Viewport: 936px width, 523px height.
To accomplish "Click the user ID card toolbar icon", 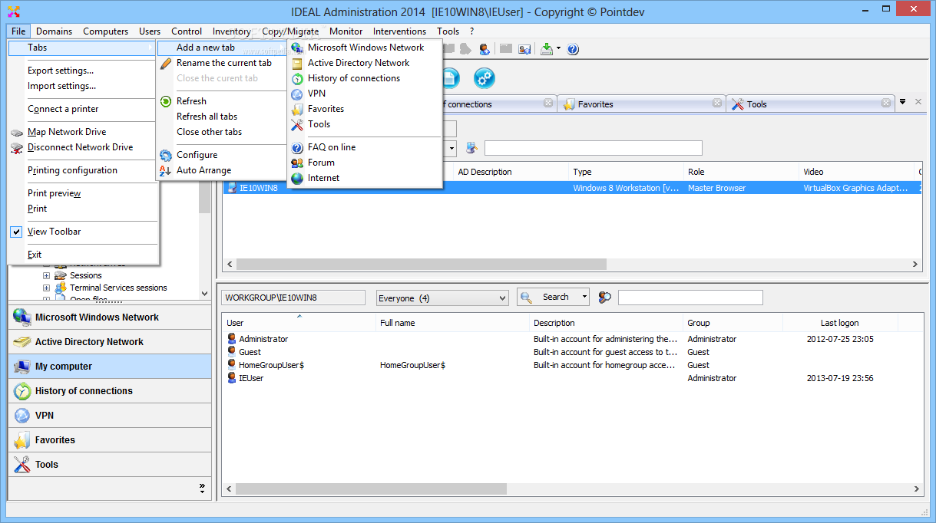I will pos(524,49).
